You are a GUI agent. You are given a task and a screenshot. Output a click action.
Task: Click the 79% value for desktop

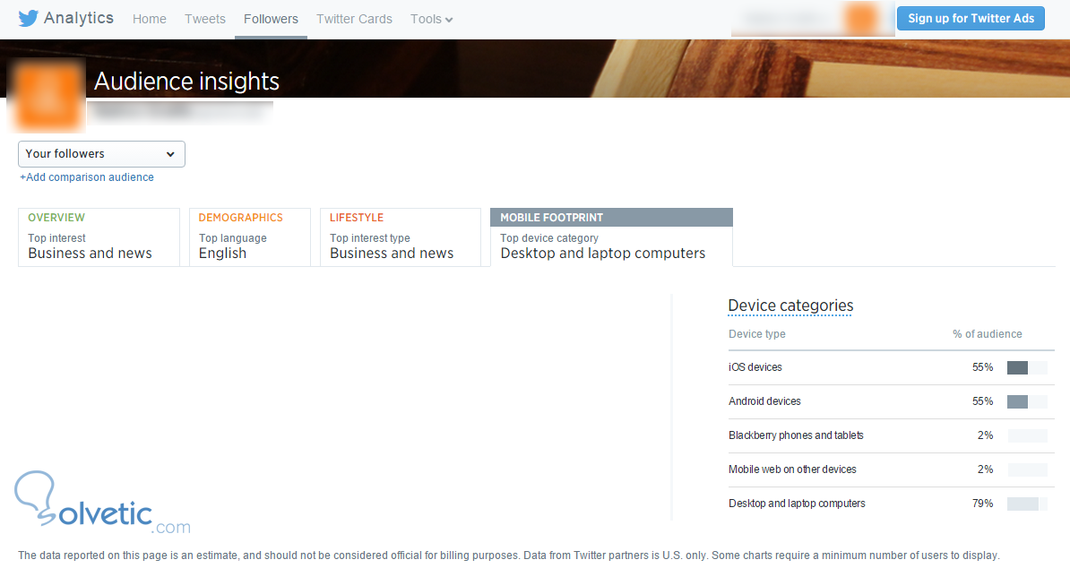[x=983, y=504]
